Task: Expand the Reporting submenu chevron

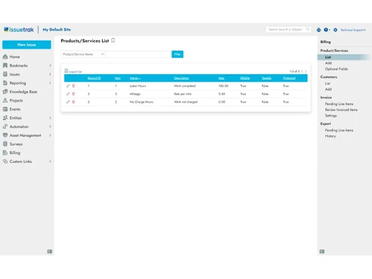Action: 50,83
